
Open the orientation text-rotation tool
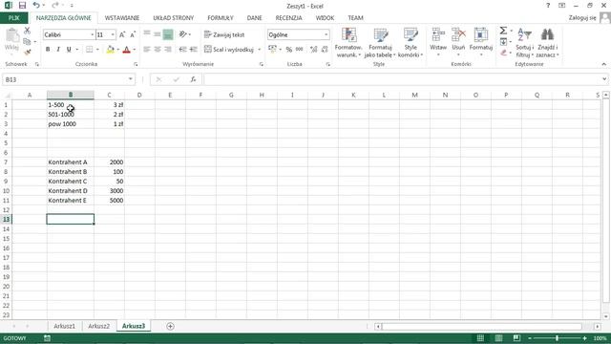183,34
